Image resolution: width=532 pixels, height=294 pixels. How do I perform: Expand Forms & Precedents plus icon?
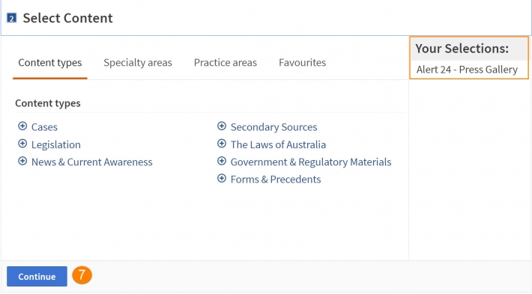click(222, 179)
